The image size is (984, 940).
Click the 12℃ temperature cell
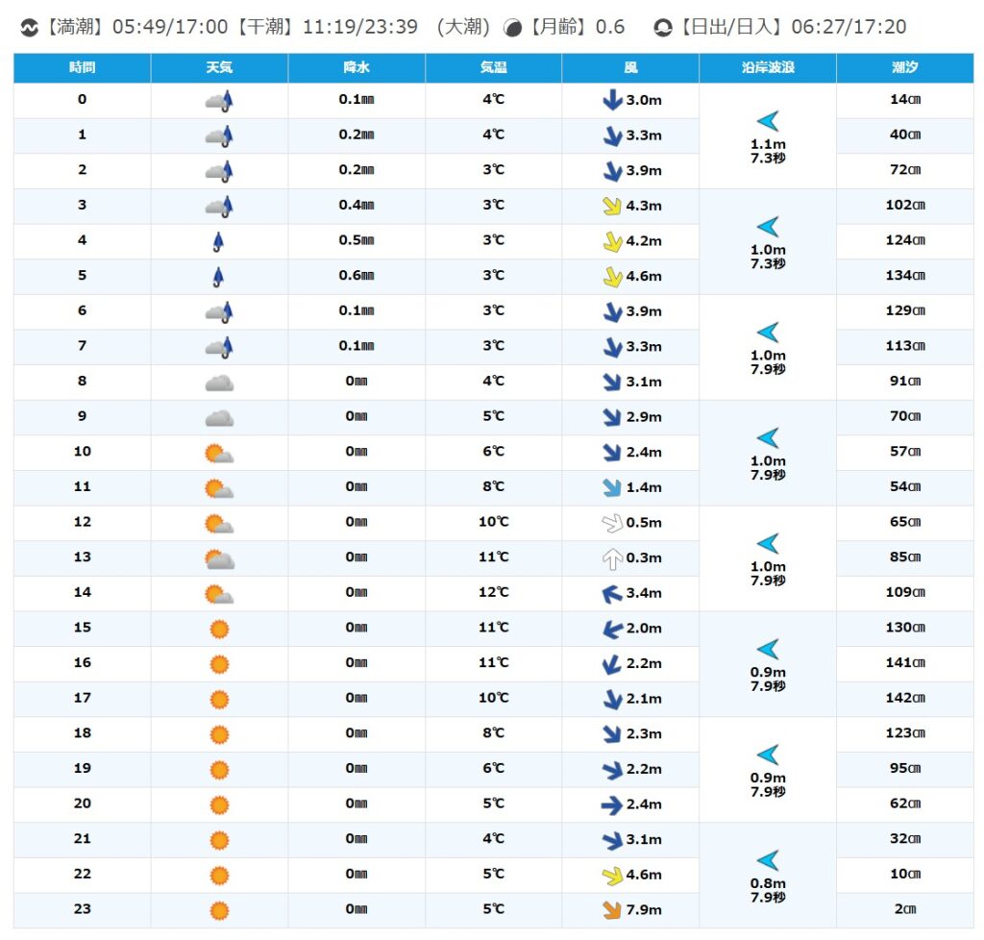point(494,593)
